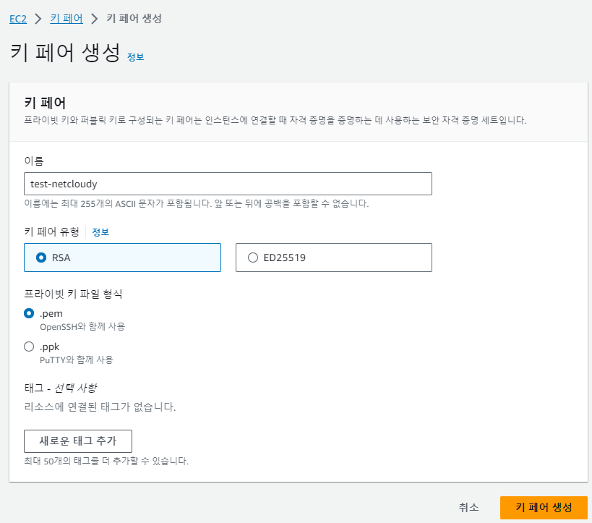592x523 pixels.
Task: Open the 정보 link beside the page title
Action: pos(136,57)
